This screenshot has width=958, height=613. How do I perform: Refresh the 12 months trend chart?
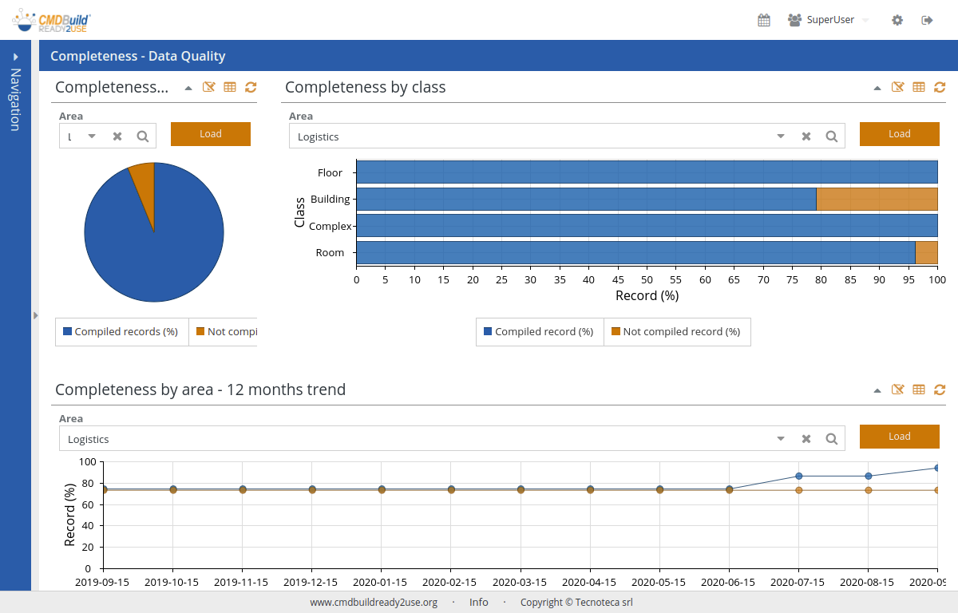click(940, 390)
